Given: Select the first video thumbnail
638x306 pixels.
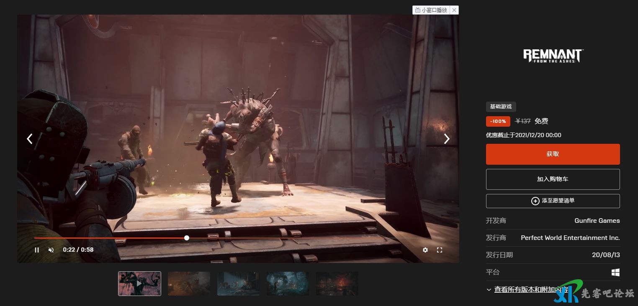Looking at the screenshot, I should 139,283.
